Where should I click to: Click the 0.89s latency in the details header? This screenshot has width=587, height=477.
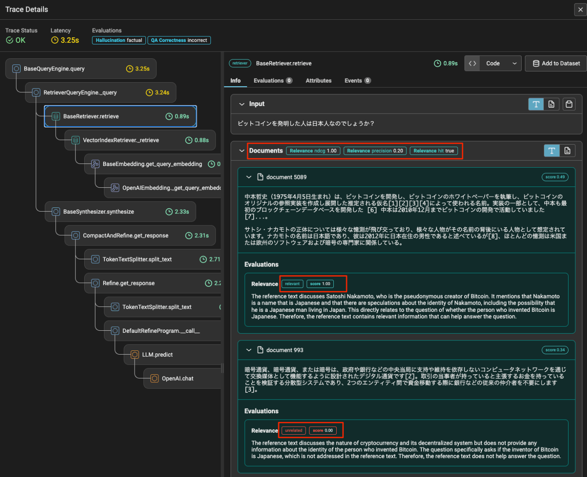pyautogui.click(x=446, y=63)
